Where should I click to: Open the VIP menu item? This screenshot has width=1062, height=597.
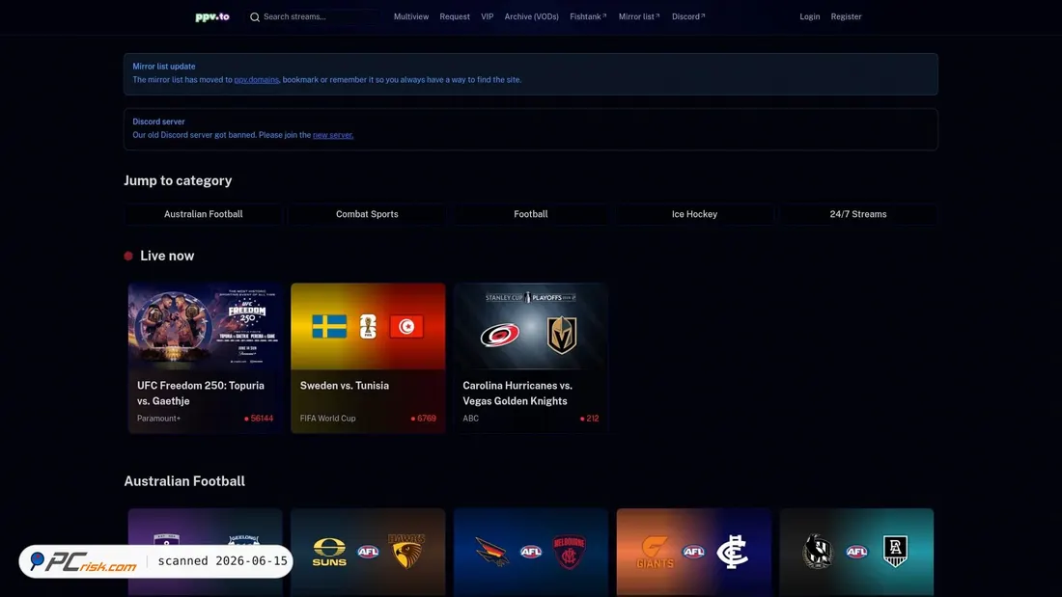(x=487, y=17)
